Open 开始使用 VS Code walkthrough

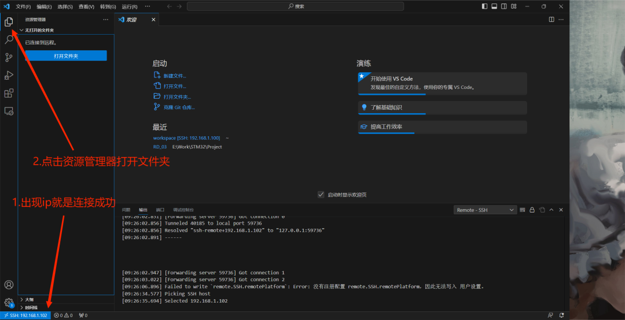tap(443, 84)
